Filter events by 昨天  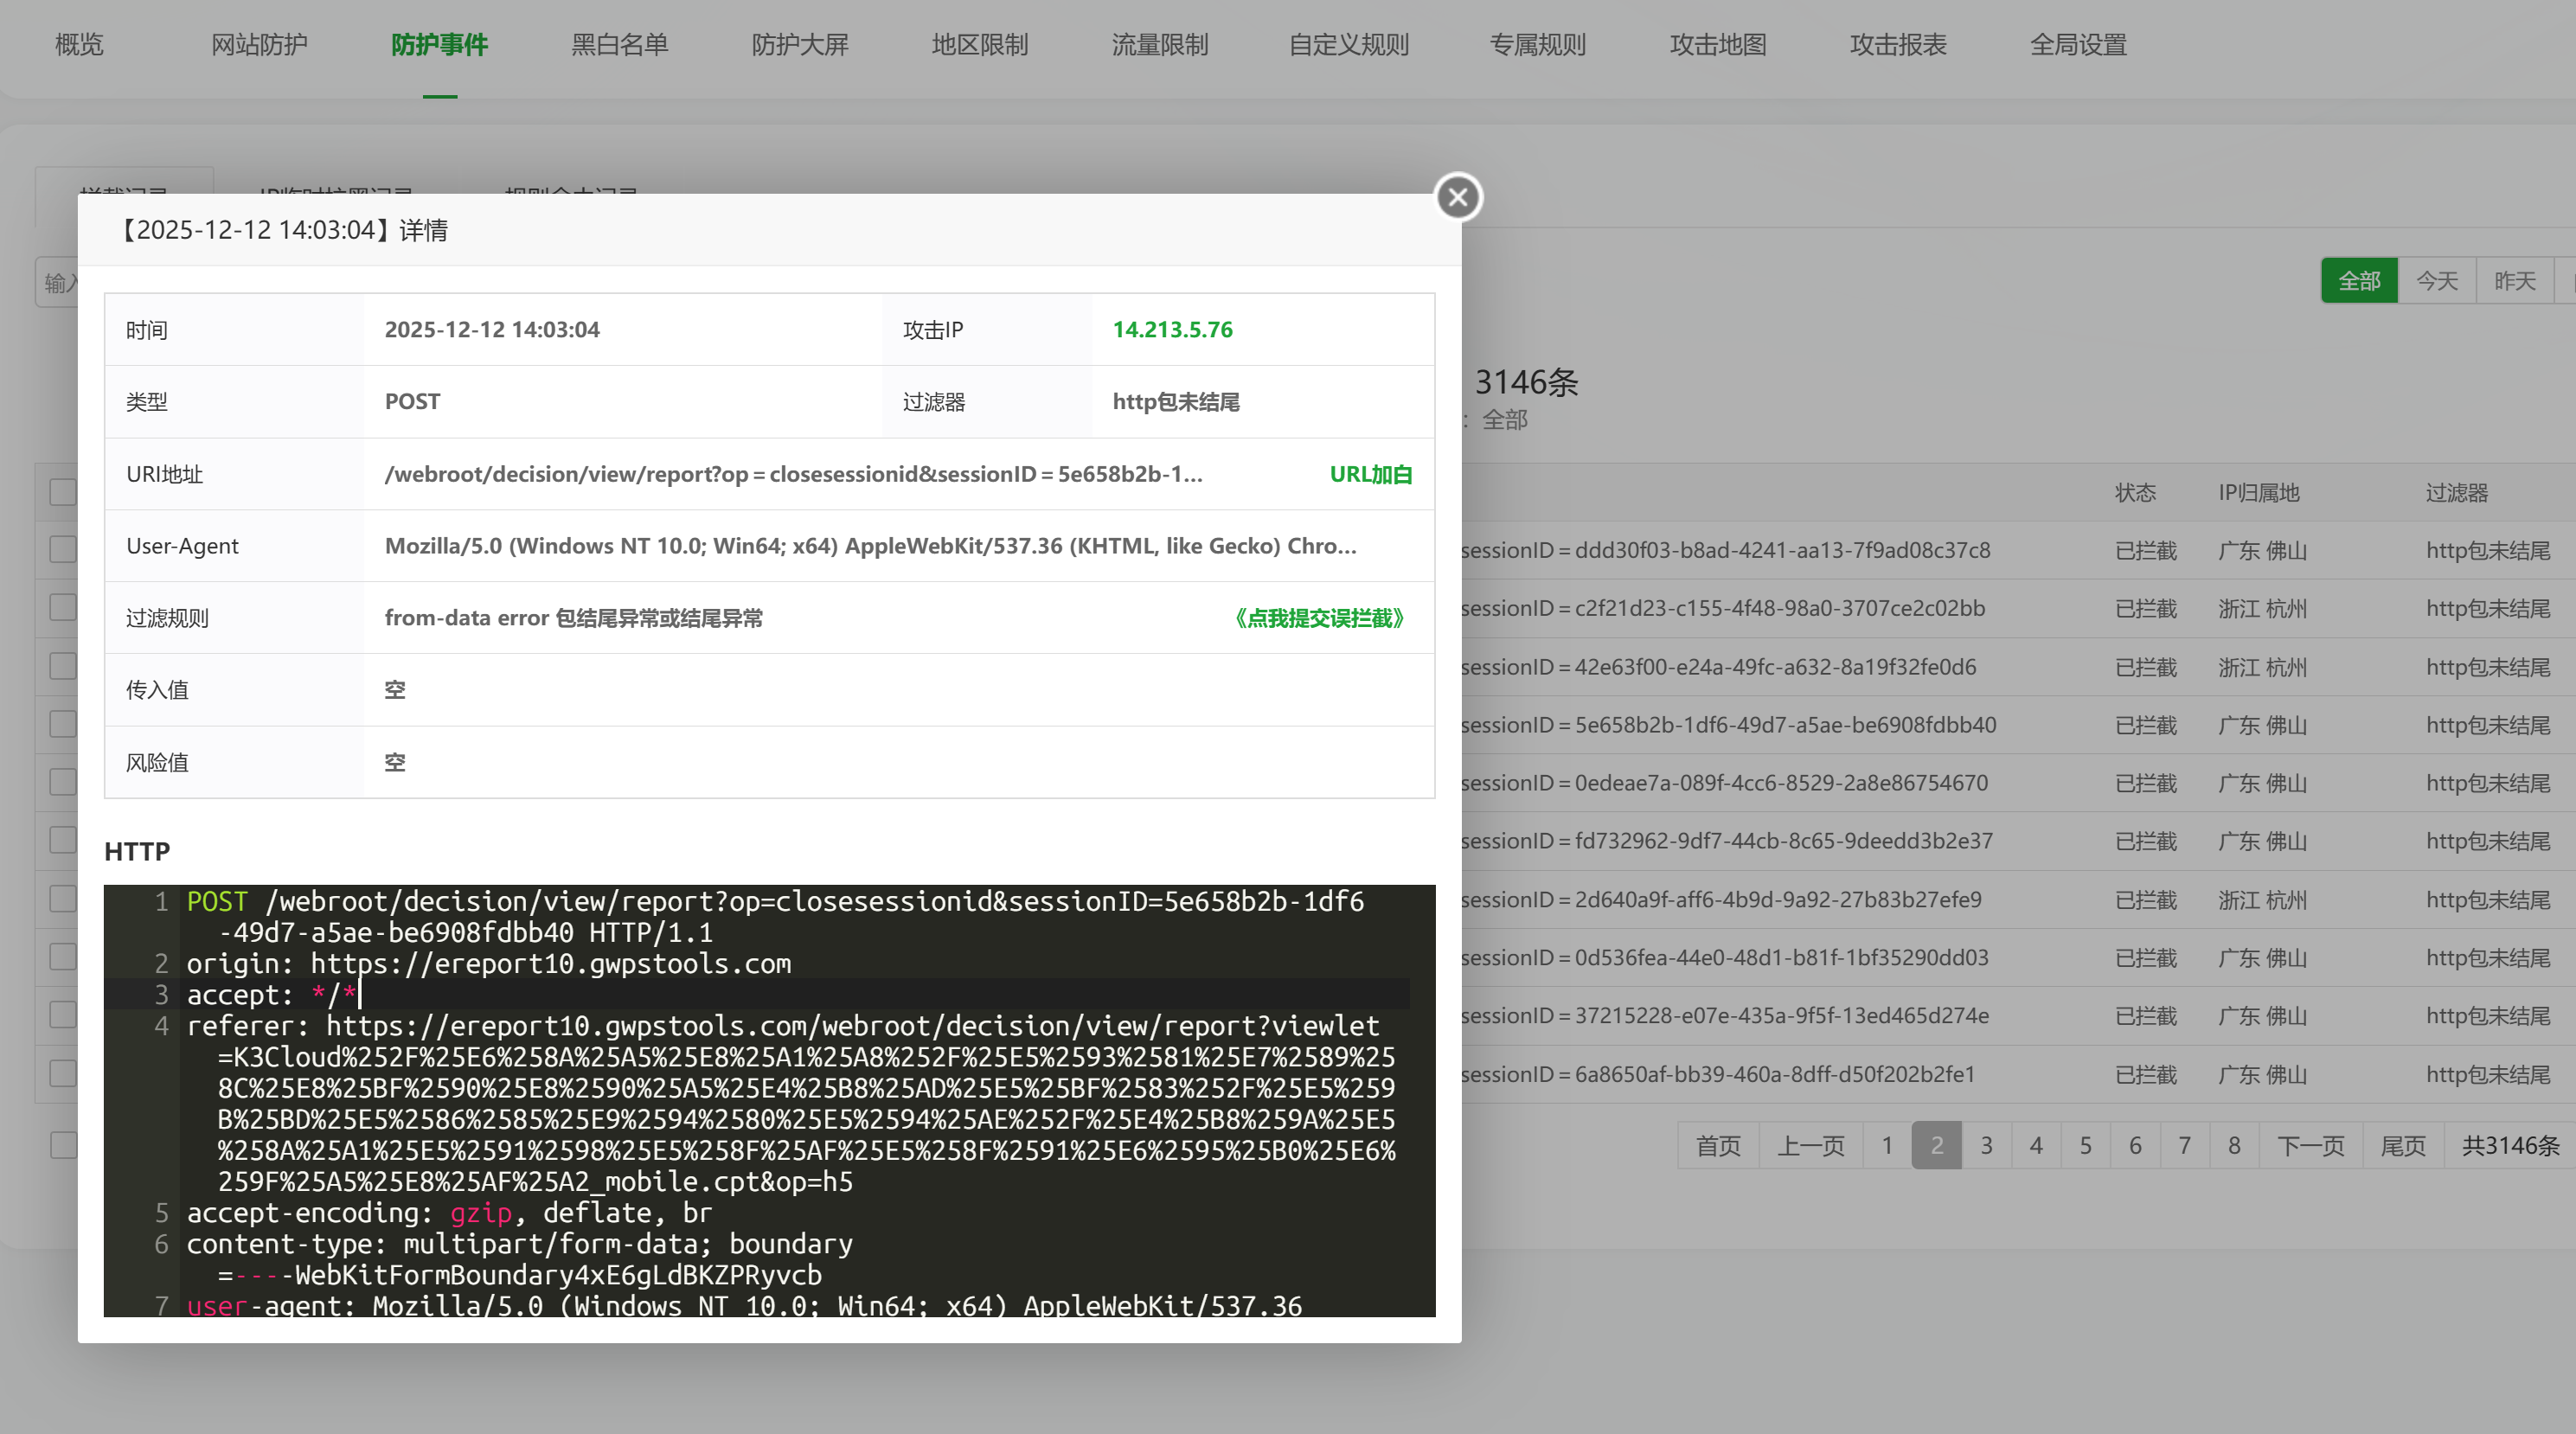(2514, 281)
